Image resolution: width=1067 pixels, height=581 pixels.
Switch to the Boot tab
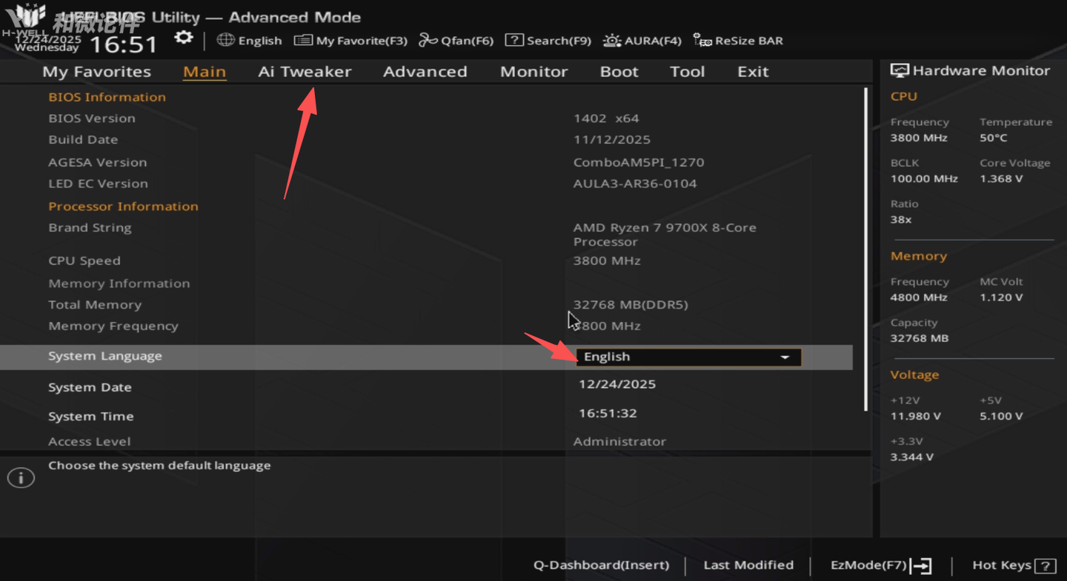point(619,72)
